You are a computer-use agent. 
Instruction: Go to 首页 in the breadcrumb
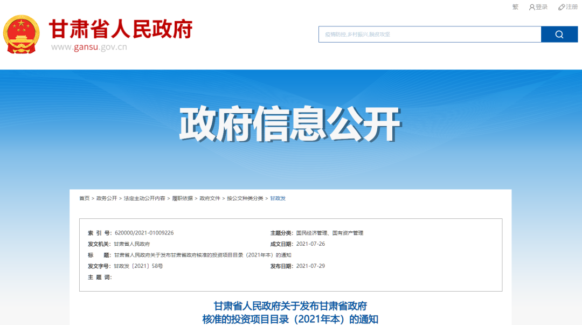click(85, 198)
